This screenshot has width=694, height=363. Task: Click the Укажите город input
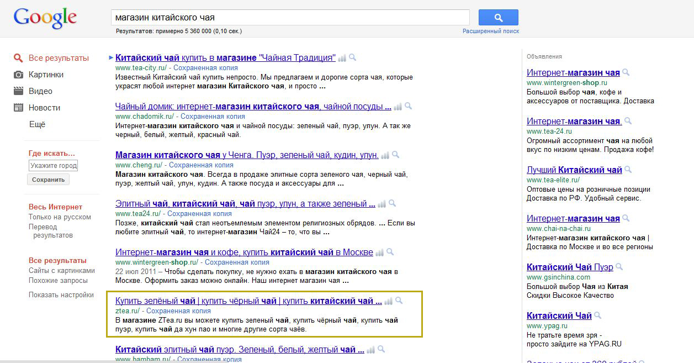(54, 165)
